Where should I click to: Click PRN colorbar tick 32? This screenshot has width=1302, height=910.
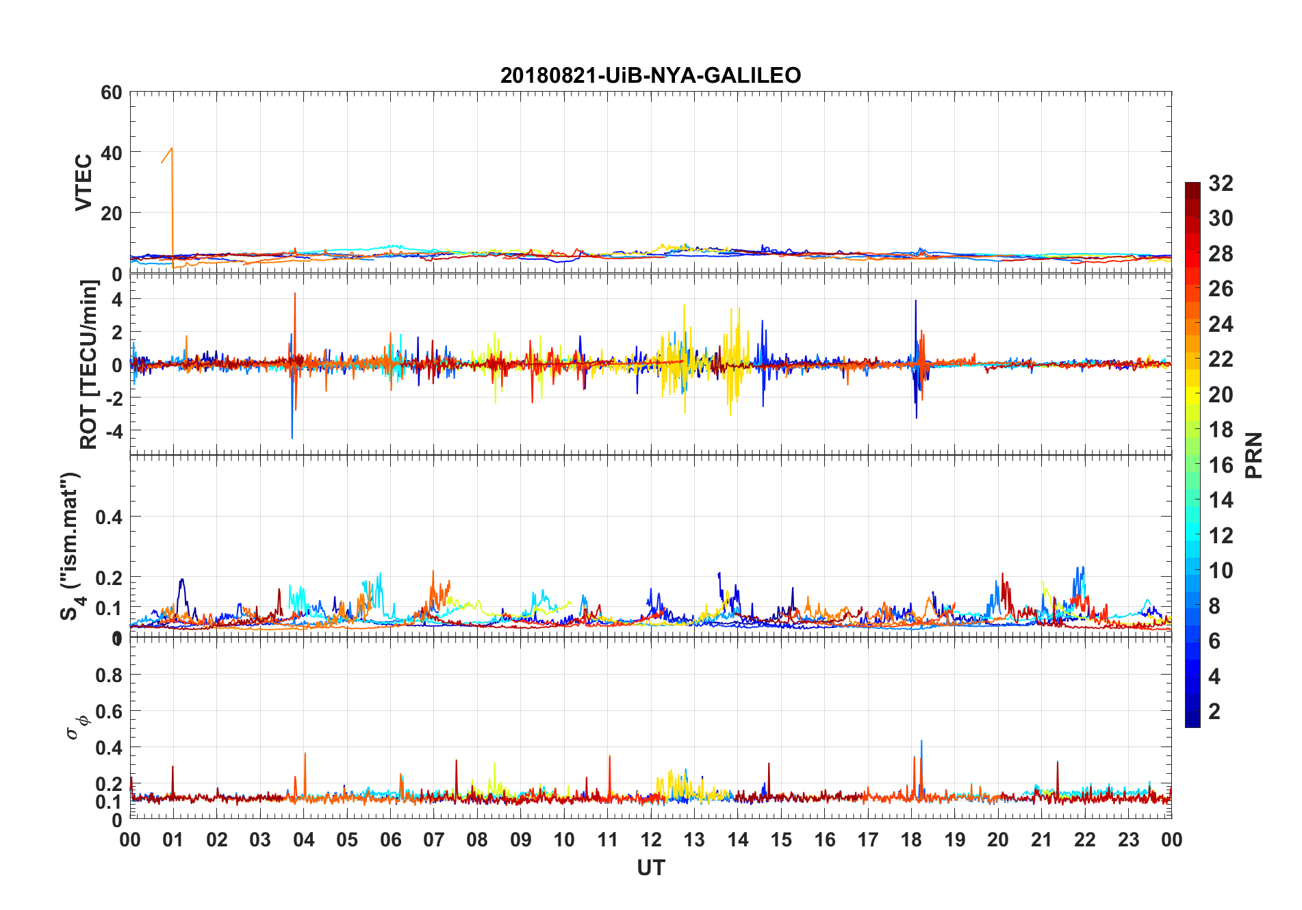(x=1221, y=183)
